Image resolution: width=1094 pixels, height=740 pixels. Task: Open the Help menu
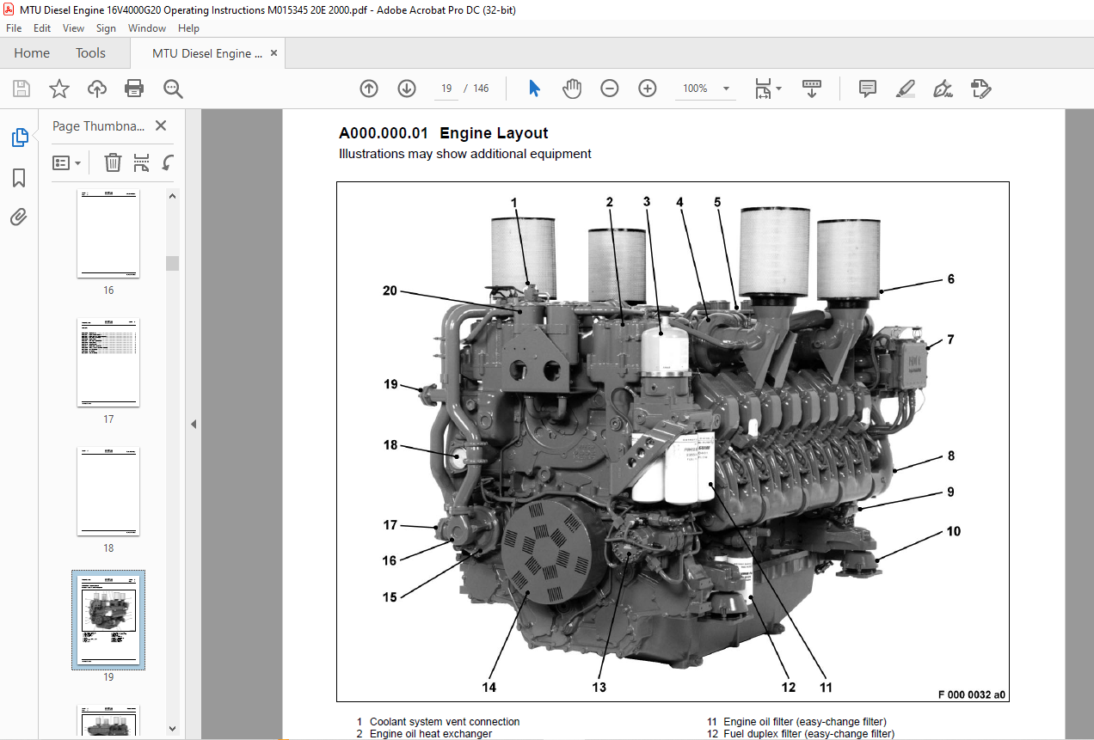(x=188, y=28)
